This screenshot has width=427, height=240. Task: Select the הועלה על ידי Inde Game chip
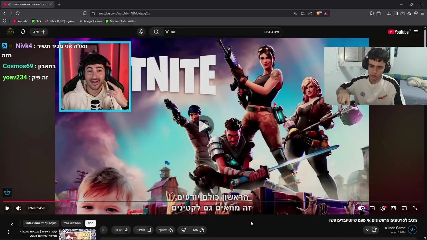click(41, 223)
